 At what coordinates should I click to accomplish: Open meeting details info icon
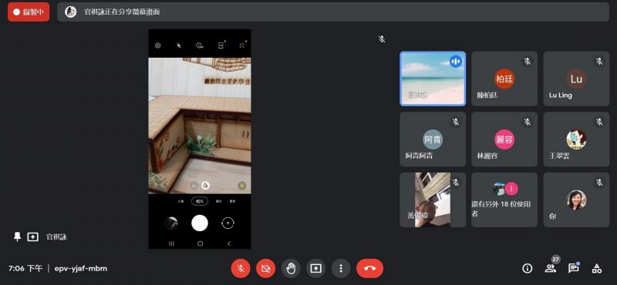[527, 269]
